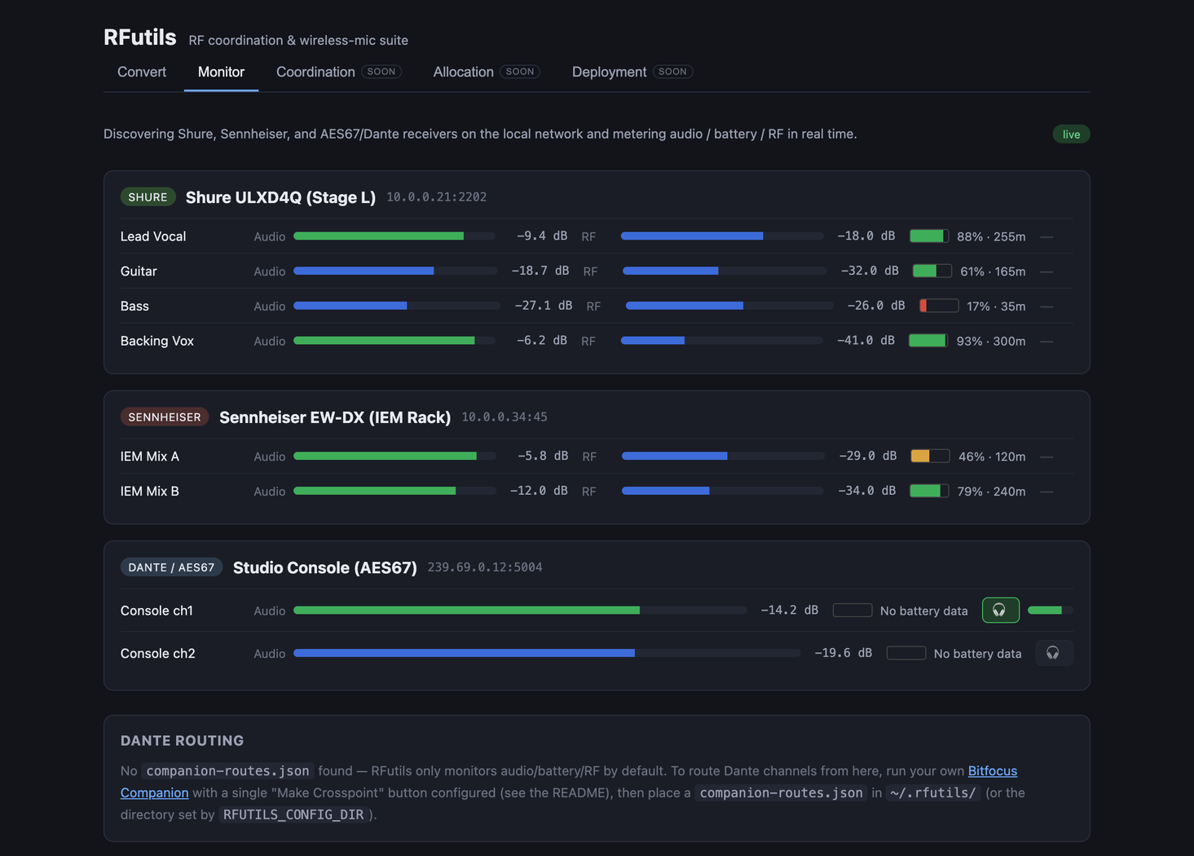This screenshot has width=1194, height=856.
Task: Click the SHURE vendor badge
Action: click(148, 197)
